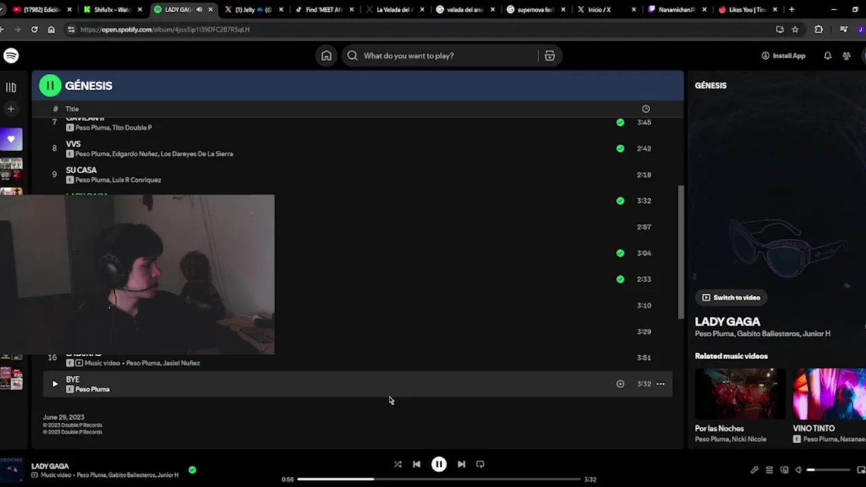This screenshot has width=866, height=487.
Task: Open Por las Noches music video thumbnail
Action: tap(740, 394)
